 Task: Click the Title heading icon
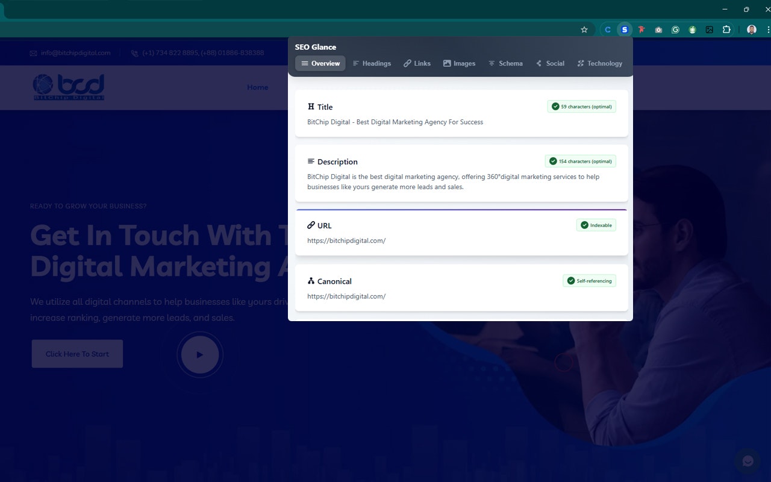pos(311,107)
